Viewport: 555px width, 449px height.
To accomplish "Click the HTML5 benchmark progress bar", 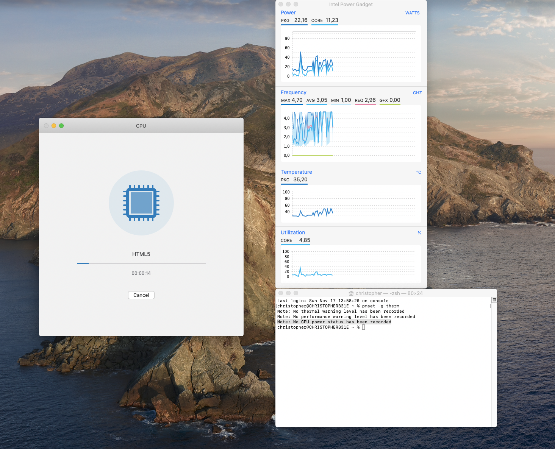I will click(141, 263).
